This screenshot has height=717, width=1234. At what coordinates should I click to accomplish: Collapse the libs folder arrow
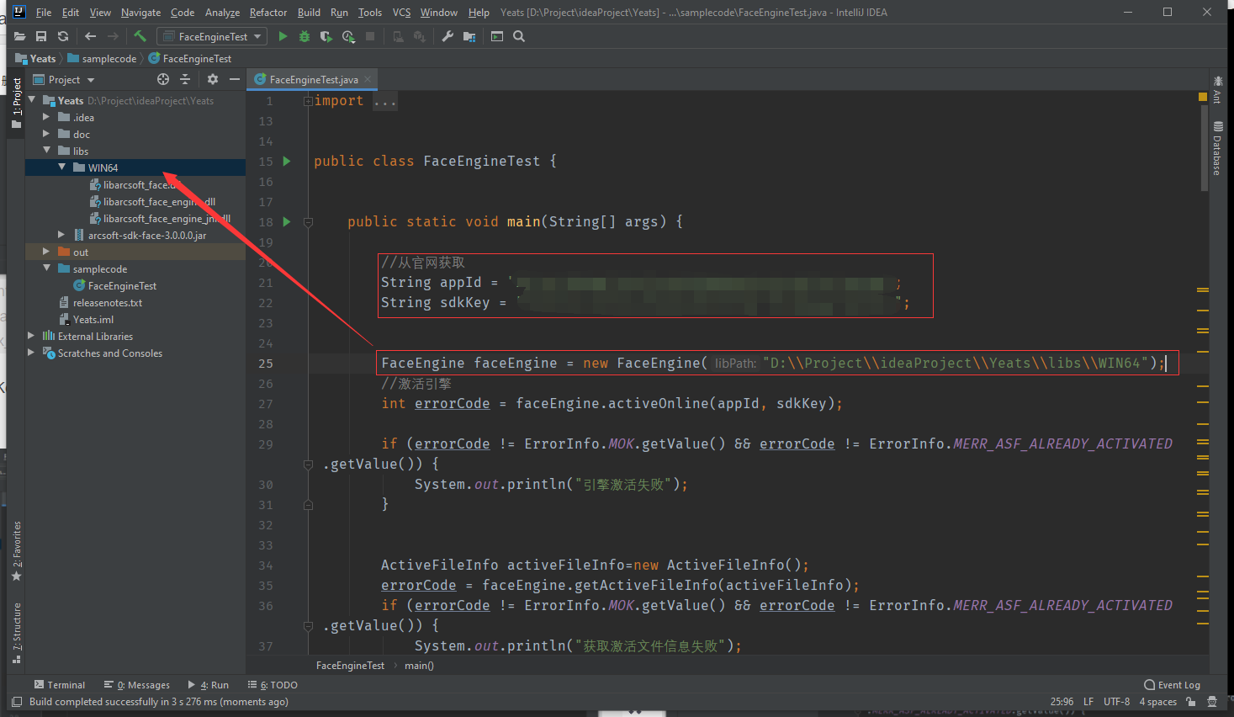[x=46, y=151]
